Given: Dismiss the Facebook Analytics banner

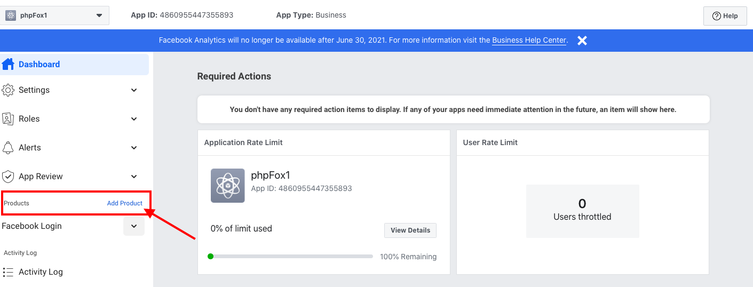Looking at the screenshot, I should 582,41.
